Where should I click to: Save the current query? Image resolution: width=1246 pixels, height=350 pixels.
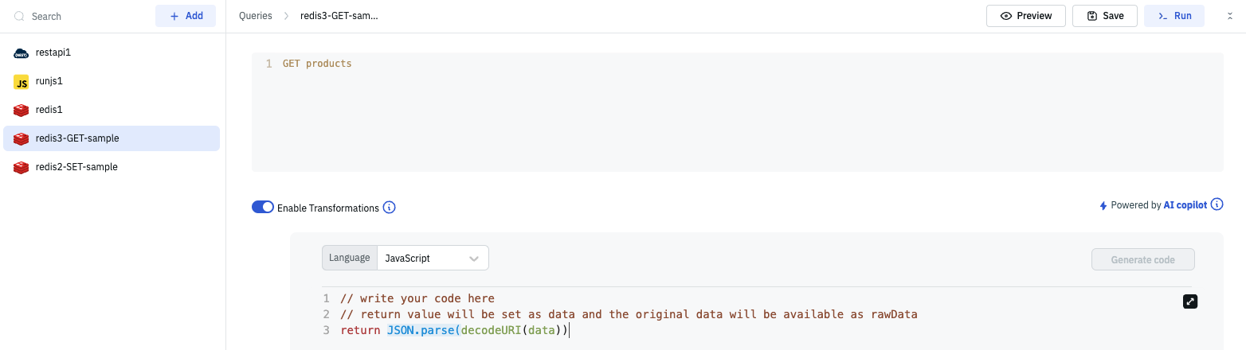click(1104, 16)
